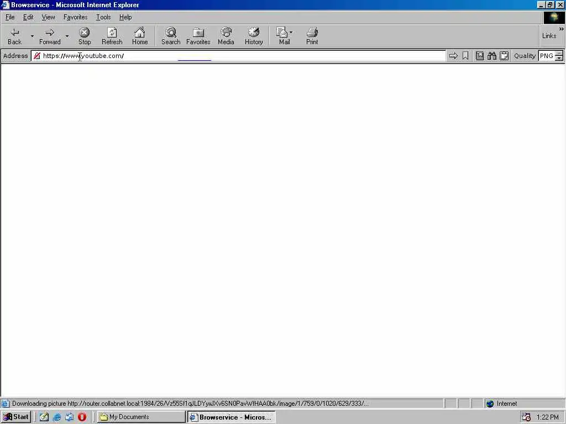Open the View menu

coord(48,17)
